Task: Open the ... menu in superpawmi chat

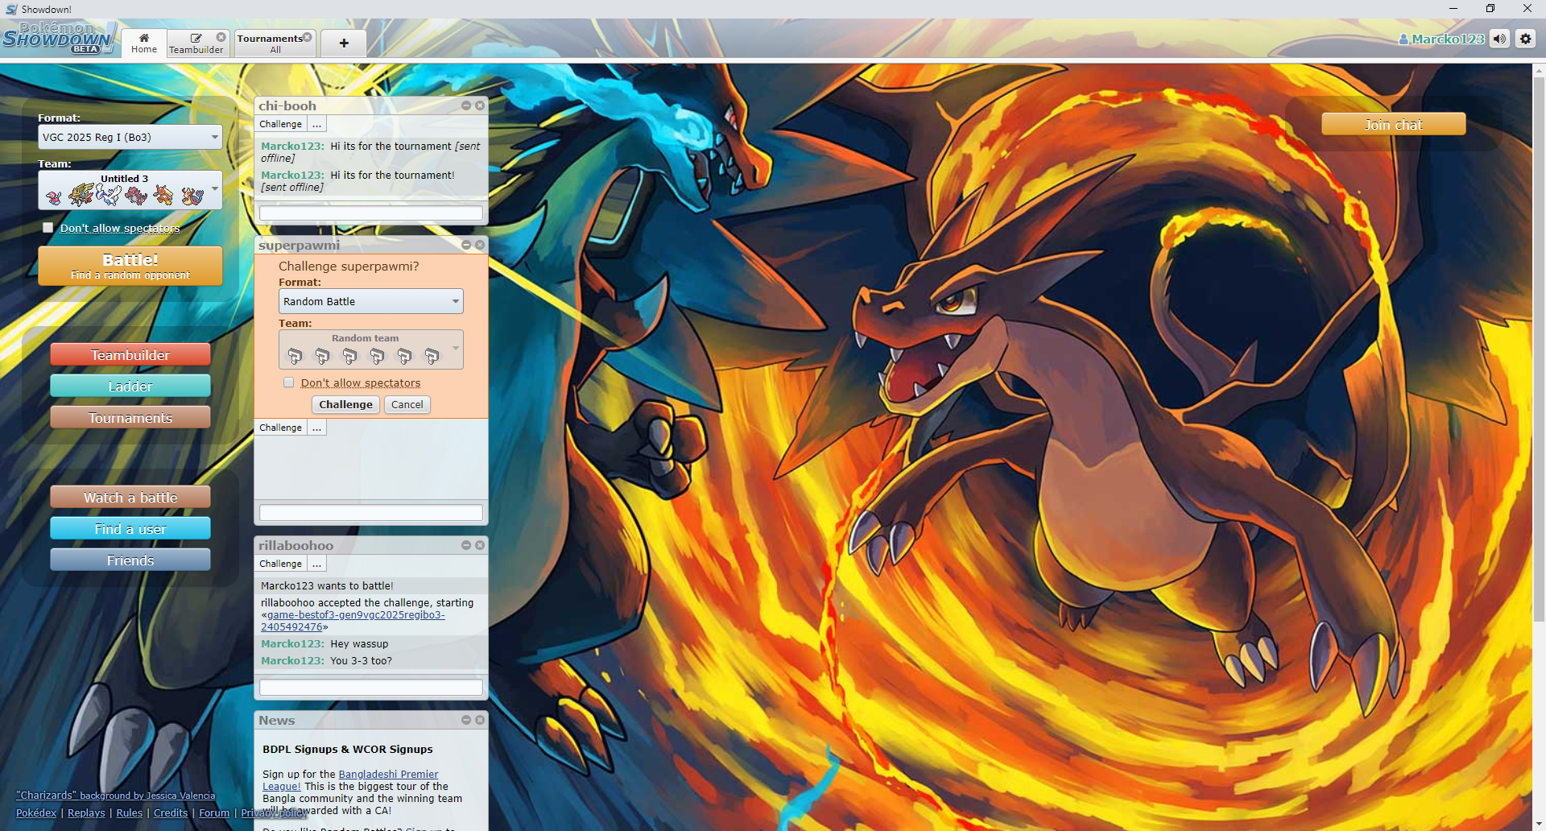Action: (x=317, y=428)
